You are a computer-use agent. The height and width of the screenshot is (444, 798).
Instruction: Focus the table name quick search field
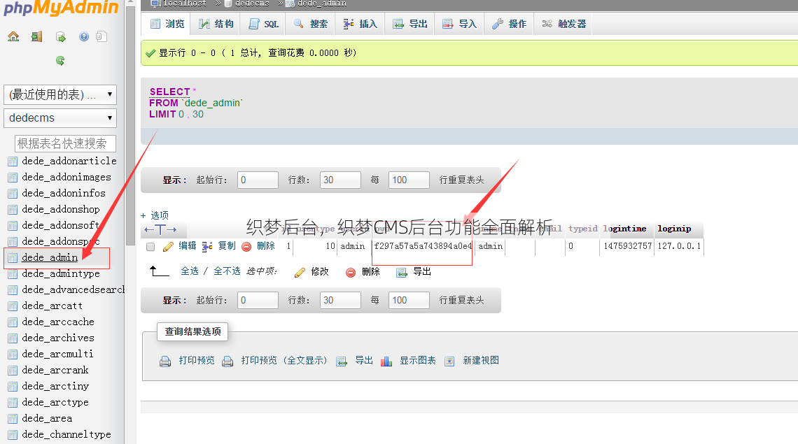(66, 144)
